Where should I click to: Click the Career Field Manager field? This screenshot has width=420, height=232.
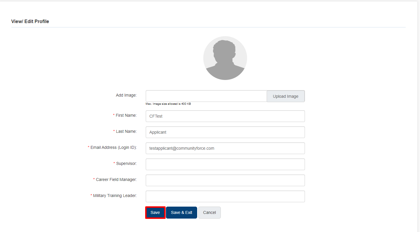pos(225,180)
